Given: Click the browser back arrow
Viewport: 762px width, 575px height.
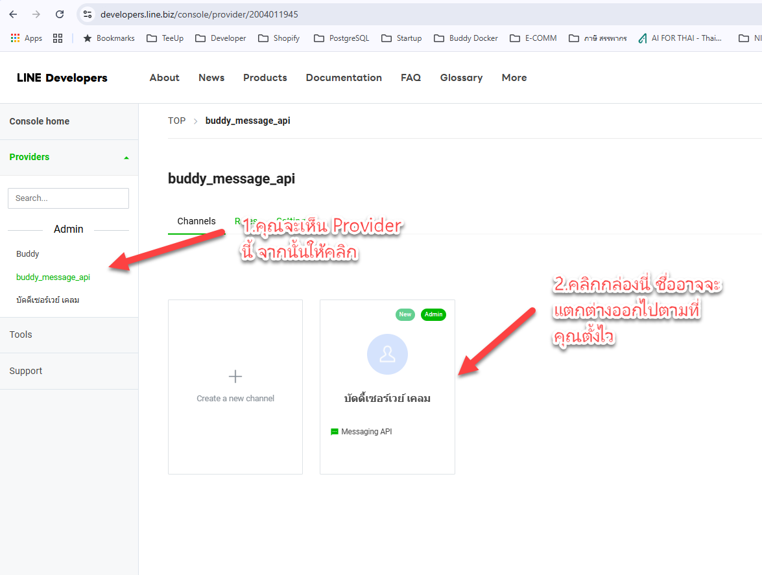Looking at the screenshot, I should point(13,14).
